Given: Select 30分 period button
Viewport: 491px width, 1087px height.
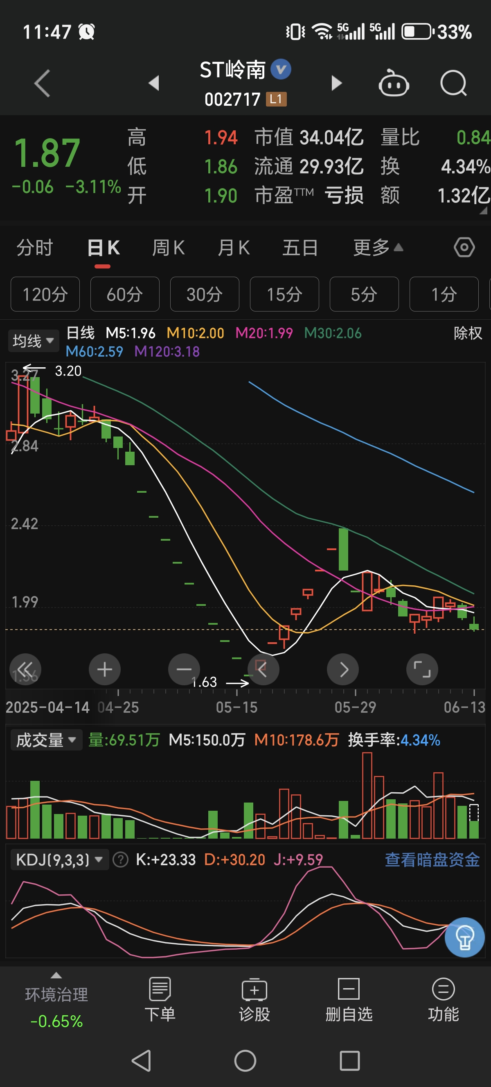Looking at the screenshot, I should pyautogui.click(x=205, y=294).
